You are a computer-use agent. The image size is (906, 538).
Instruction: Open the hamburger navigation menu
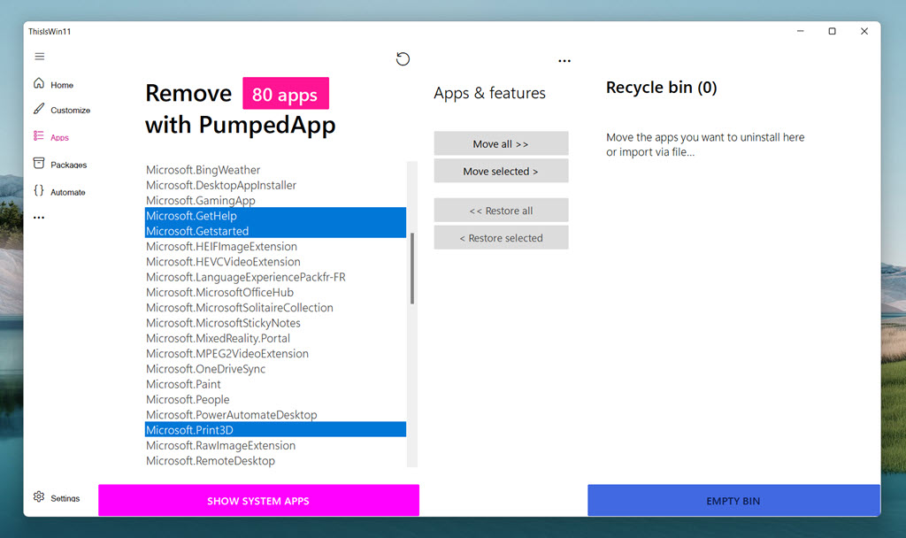(x=39, y=56)
